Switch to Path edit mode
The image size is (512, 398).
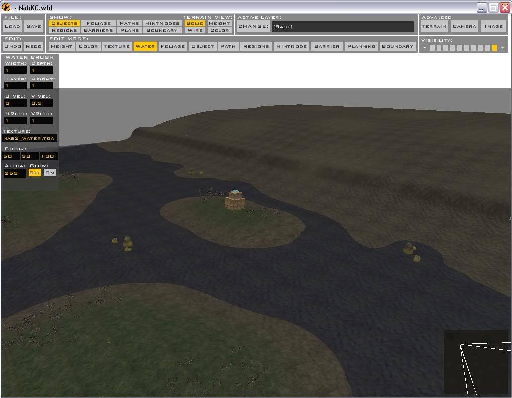[x=228, y=46]
